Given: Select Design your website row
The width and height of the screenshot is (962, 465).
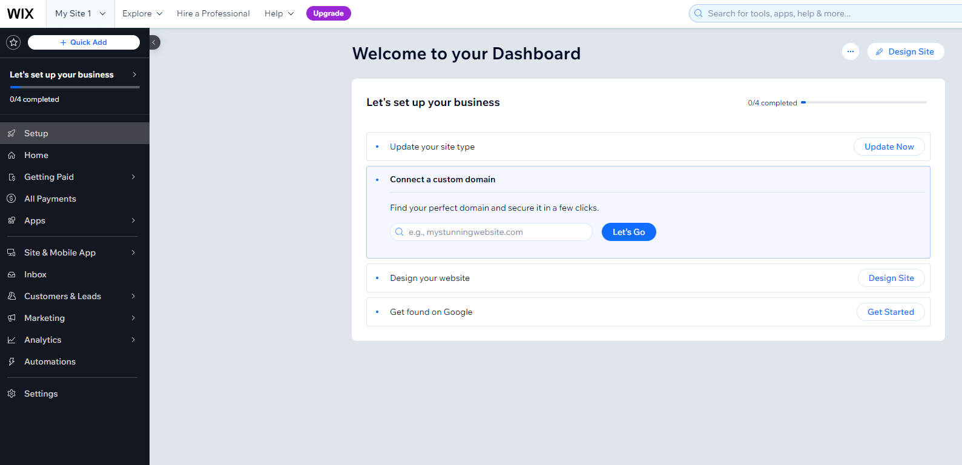Looking at the screenshot, I should click(x=648, y=278).
